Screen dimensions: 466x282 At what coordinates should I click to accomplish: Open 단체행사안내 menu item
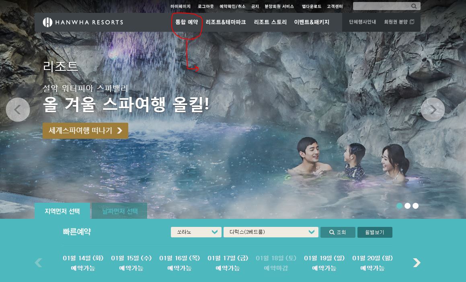(x=362, y=22)
